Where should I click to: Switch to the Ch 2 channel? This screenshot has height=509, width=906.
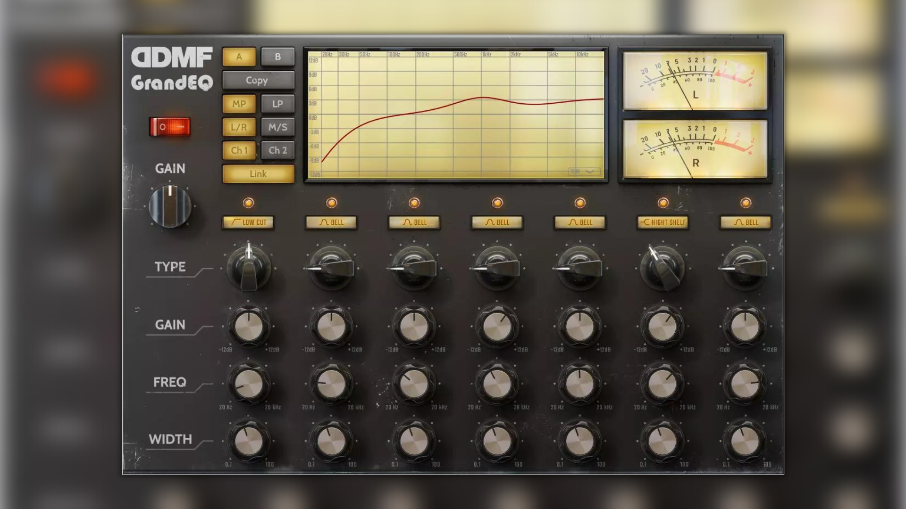[277, 150]
